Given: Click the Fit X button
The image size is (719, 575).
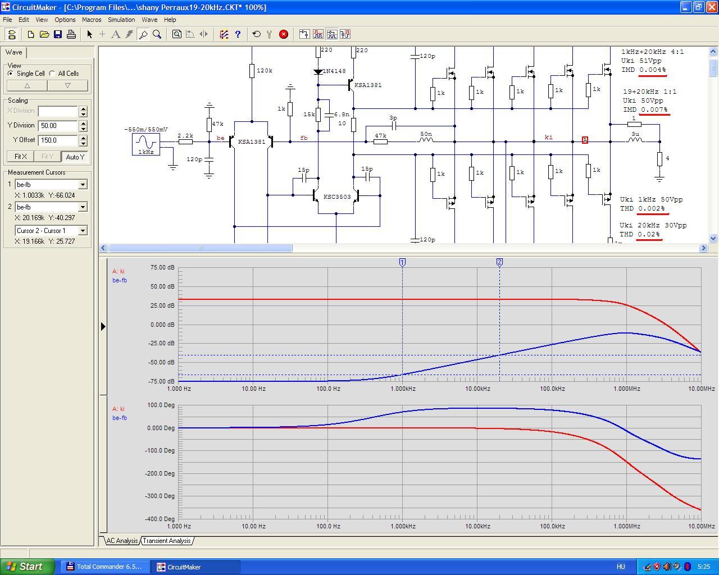Looking at the screenshot, I should (21, 157).
